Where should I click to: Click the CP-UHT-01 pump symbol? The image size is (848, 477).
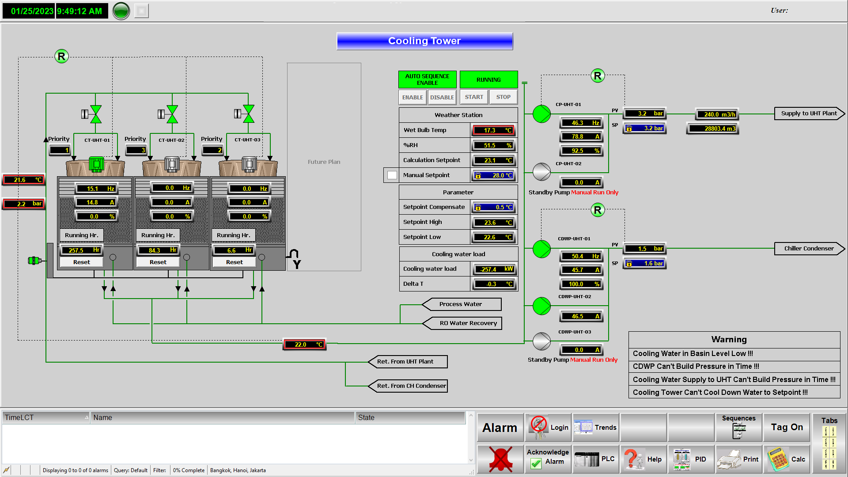pyautogui.click(x=541, y=114)
